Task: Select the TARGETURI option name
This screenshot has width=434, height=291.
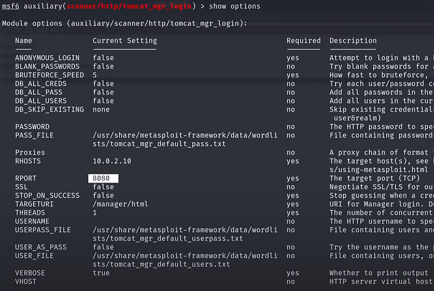Action: click(34, 204)
